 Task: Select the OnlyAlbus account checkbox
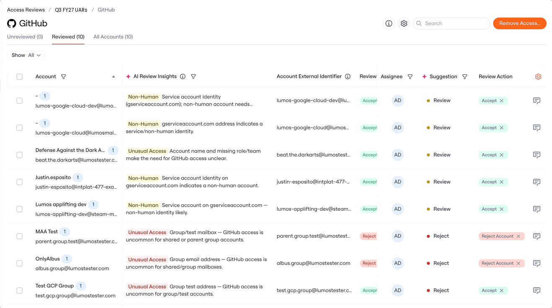(x=19, y=263)
